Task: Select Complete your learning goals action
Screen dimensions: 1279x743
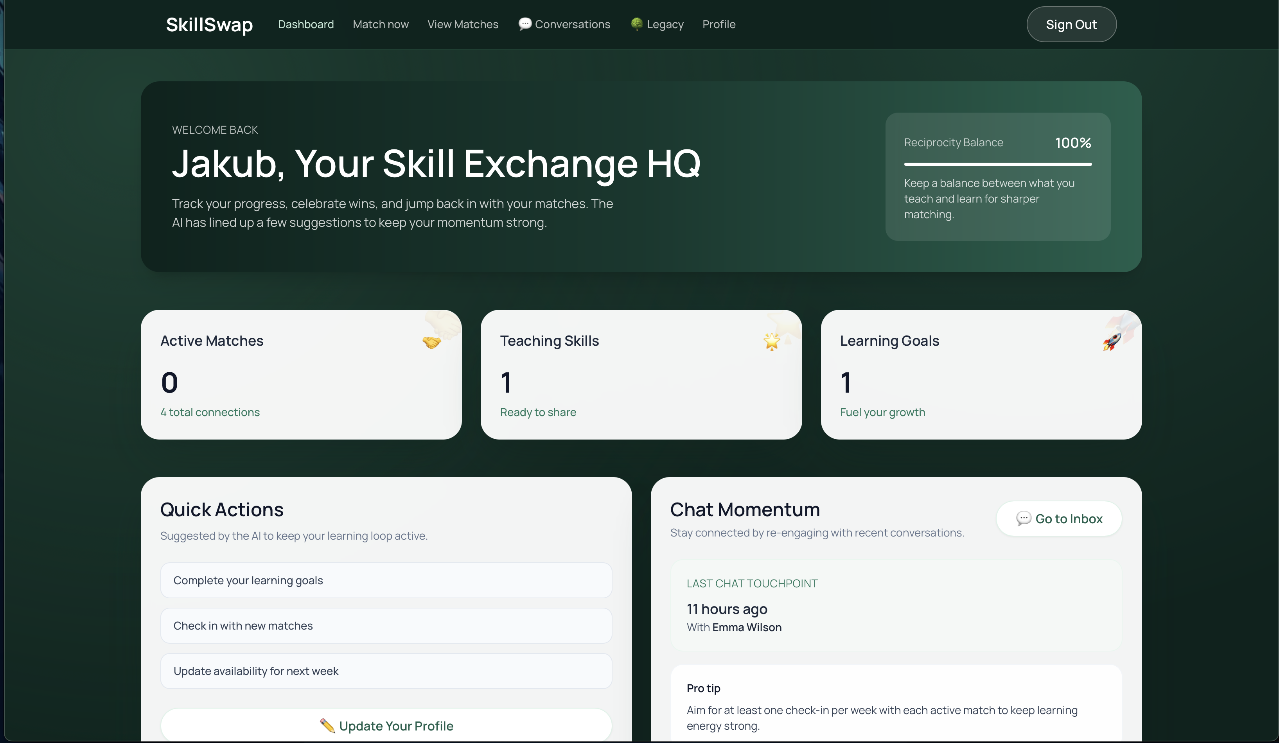Action: [x=386, y=580]
